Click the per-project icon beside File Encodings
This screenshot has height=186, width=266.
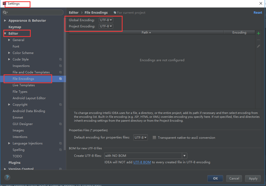60,79
